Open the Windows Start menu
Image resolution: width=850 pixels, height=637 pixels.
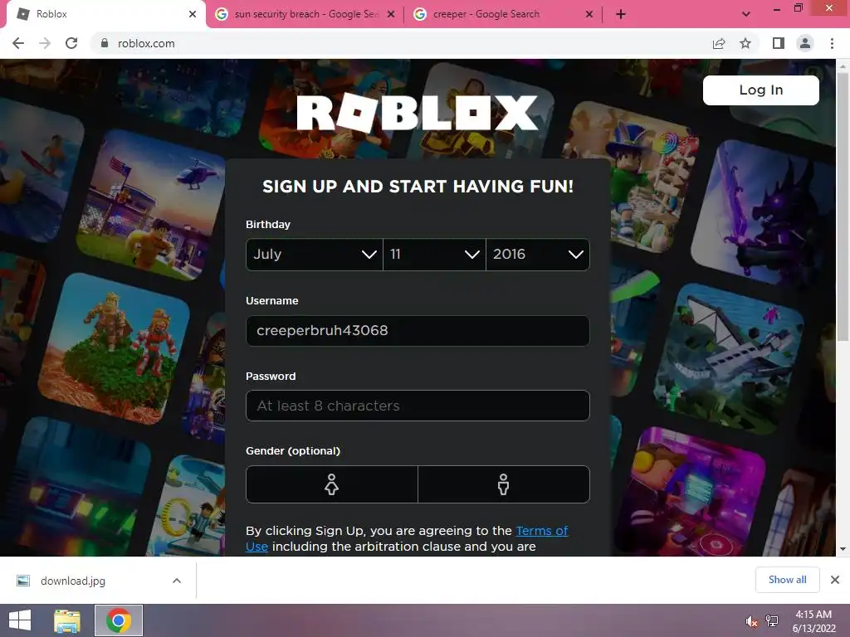click(x=20, y=620)
